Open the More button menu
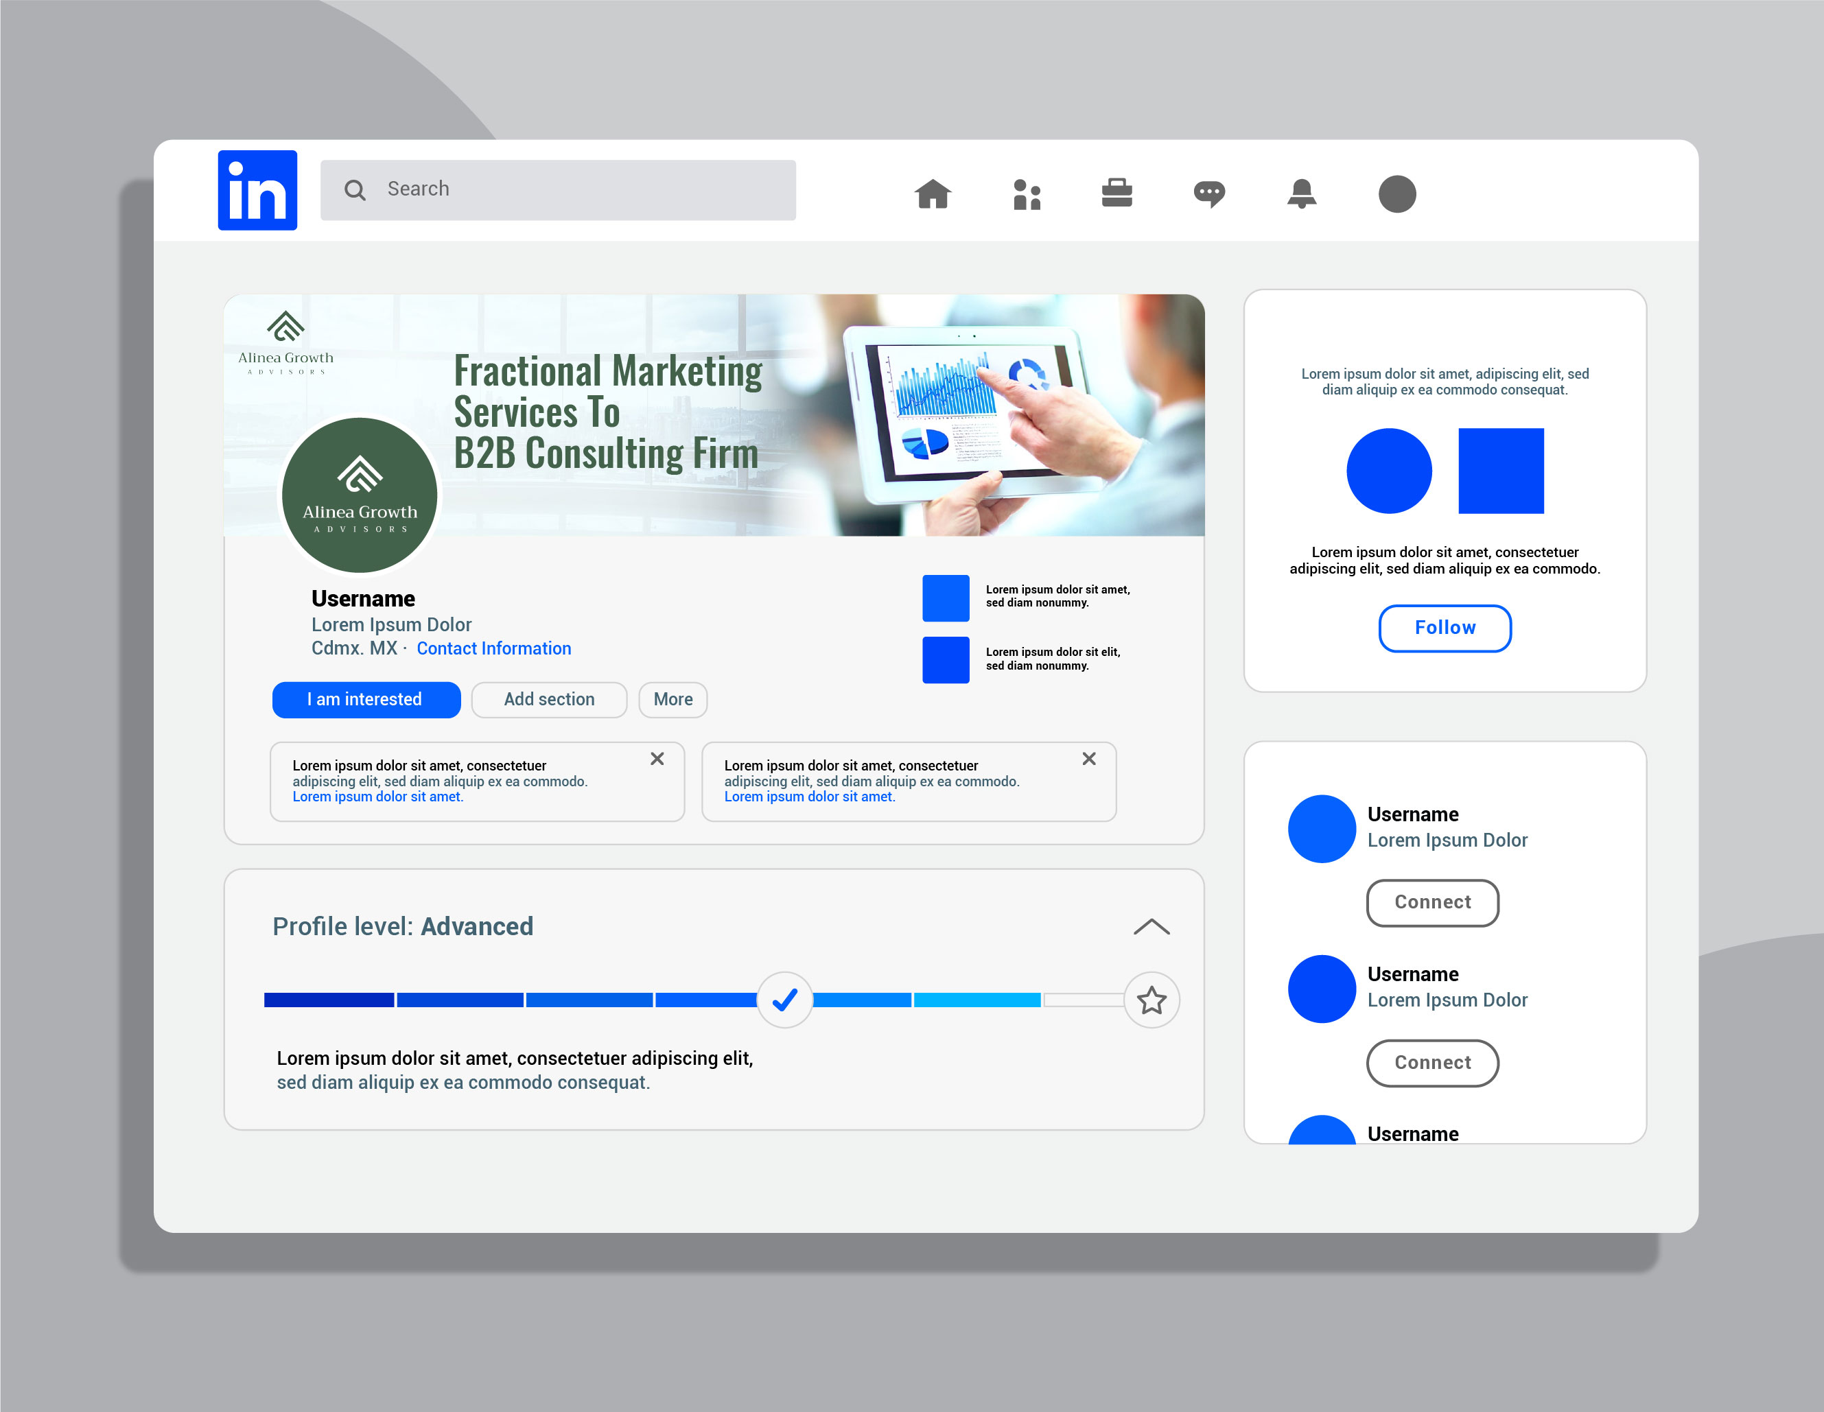 point(673,700)
